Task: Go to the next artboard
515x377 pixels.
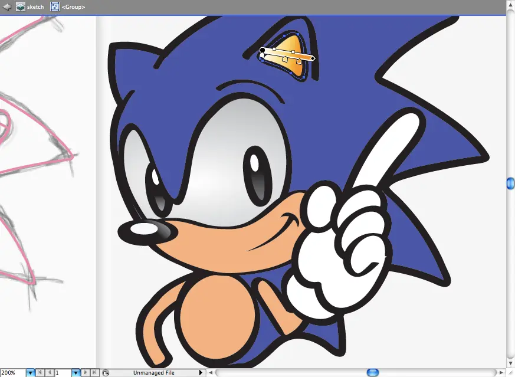Action: (x=85, y=372)
